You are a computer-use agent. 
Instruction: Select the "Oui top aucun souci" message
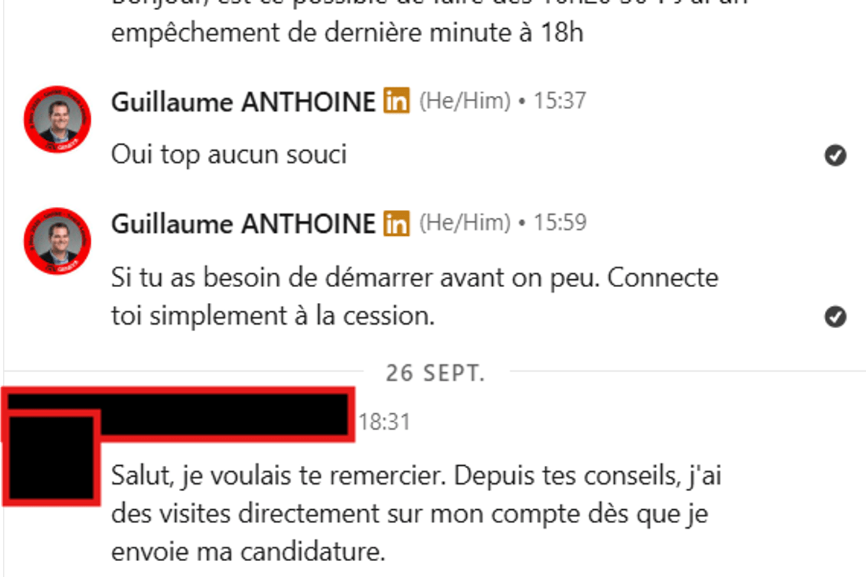229,155
